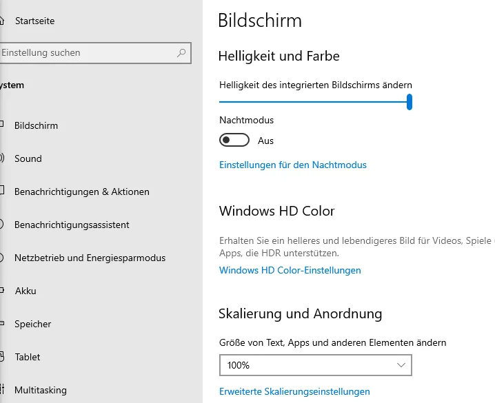The image size is (495, 403).
Task: Open Benachrichtigungen & Aktionen settings
Action: [x=81, y=192]
